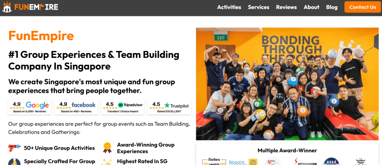382x165 pixels.
Task: Click the APAC Insider award badge
Action: click(272, 162)
